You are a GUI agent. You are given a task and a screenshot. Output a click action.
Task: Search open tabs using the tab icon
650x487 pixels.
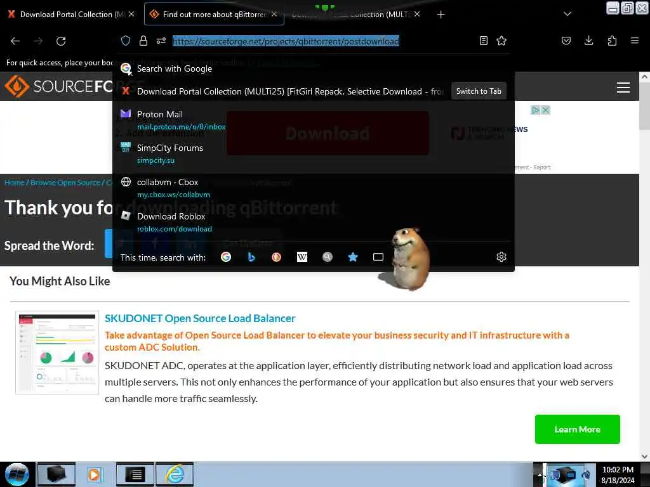[x=378, y=257]
